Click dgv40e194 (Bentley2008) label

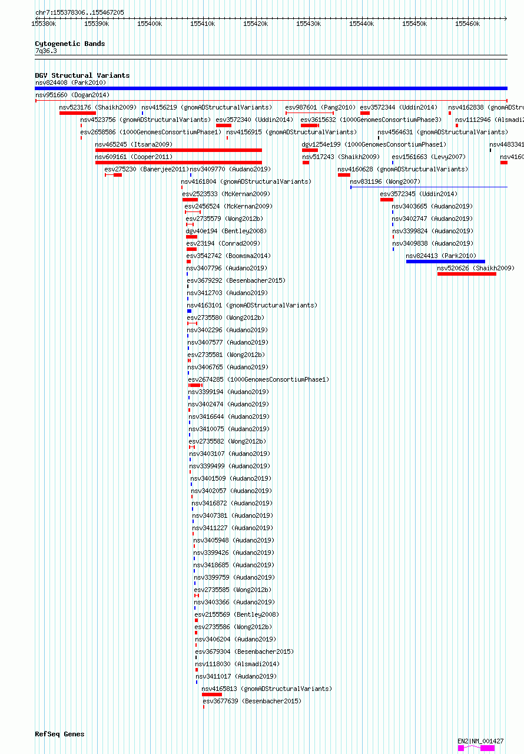226,231
